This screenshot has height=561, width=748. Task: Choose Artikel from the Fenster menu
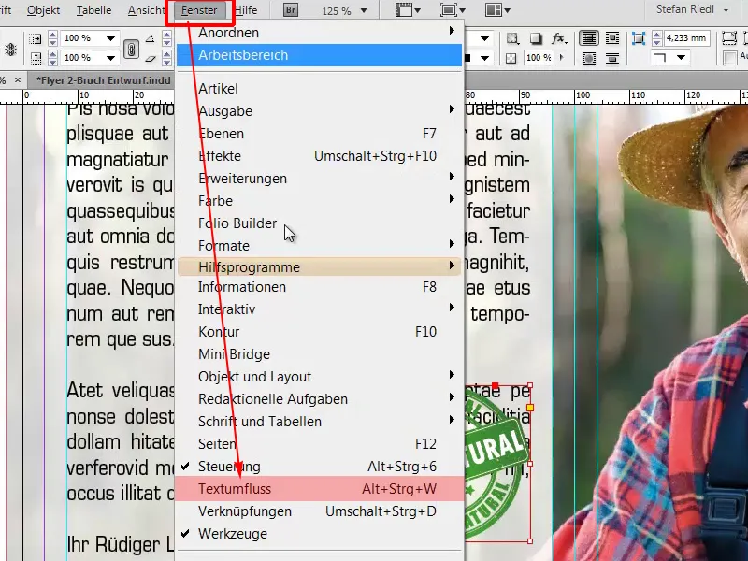point(319,89)
